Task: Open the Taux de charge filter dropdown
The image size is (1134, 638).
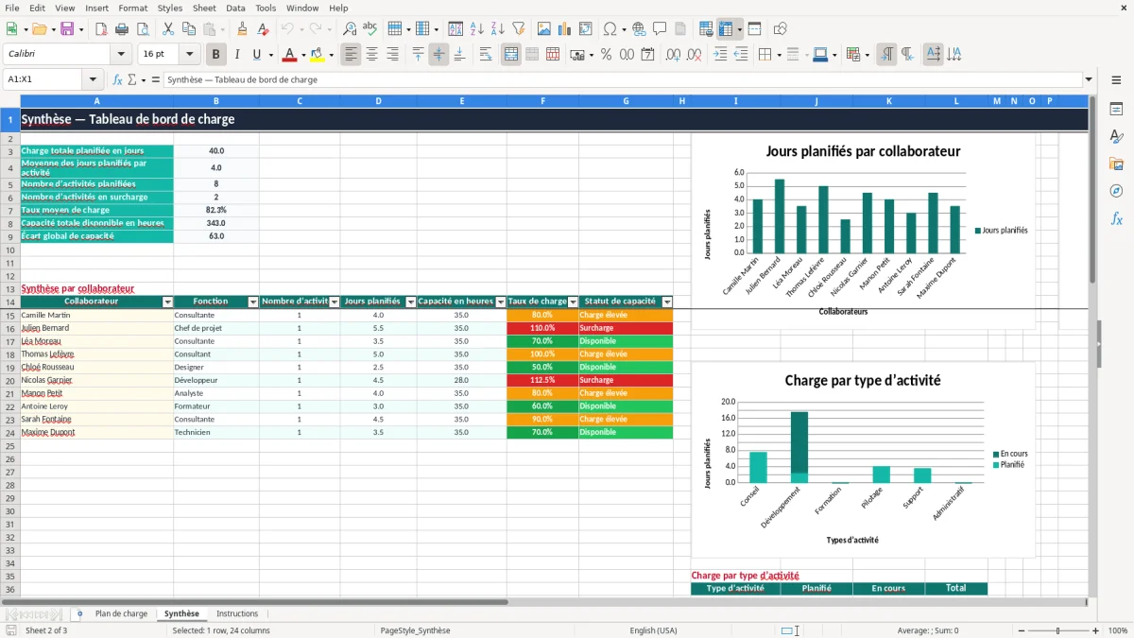Action: [x=573, y=302]
